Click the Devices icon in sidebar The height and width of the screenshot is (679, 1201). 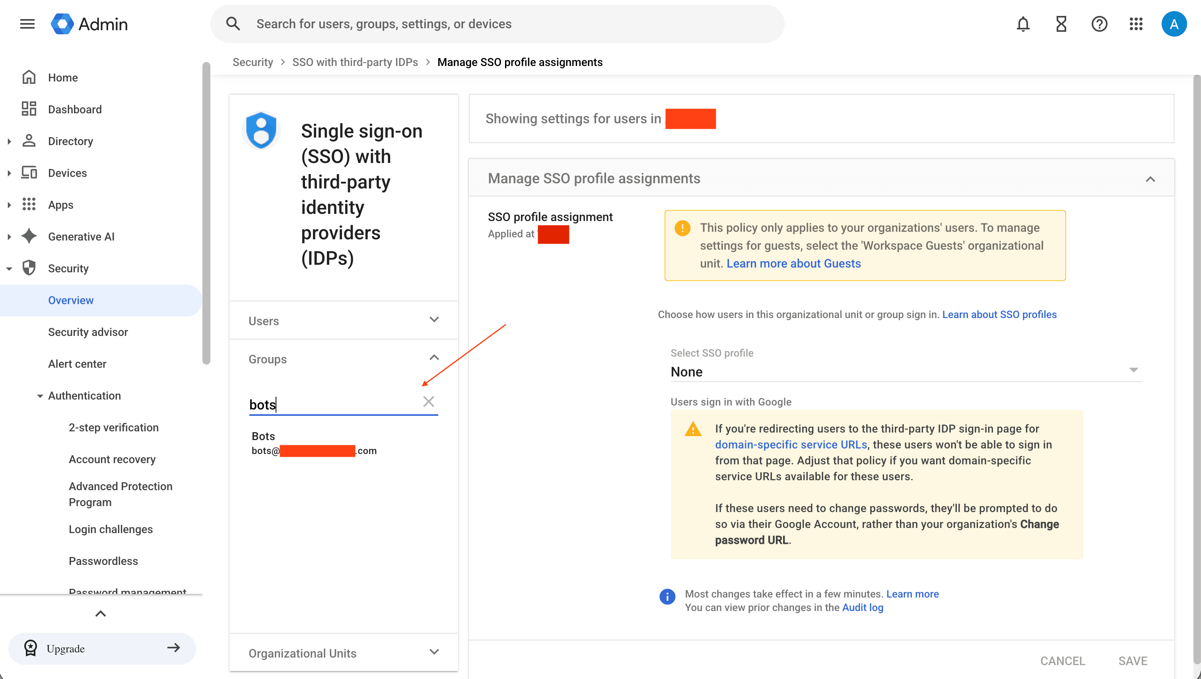29,173
